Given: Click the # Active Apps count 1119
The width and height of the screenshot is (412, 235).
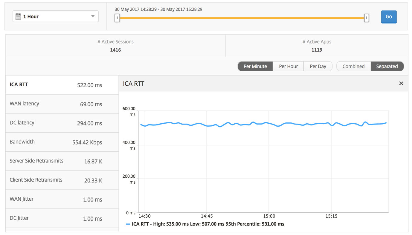Looking at the screenshot, I should click(x=317, y=50).
